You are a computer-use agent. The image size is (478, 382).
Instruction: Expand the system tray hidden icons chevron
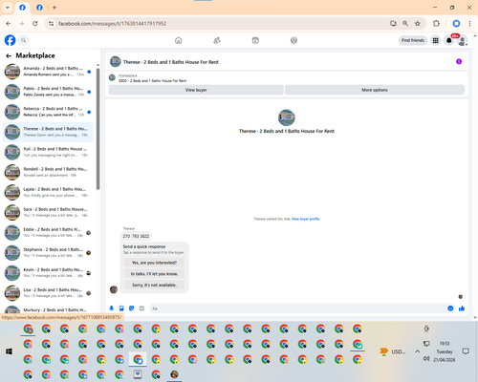417,351
